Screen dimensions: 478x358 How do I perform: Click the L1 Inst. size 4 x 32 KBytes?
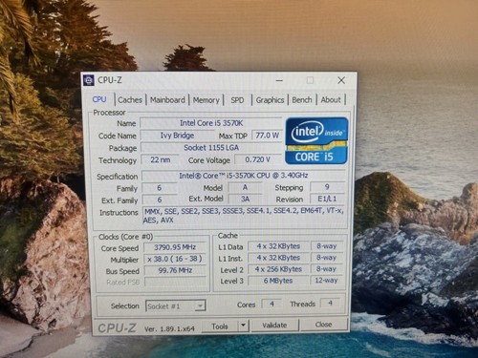[x=278, y=258]
